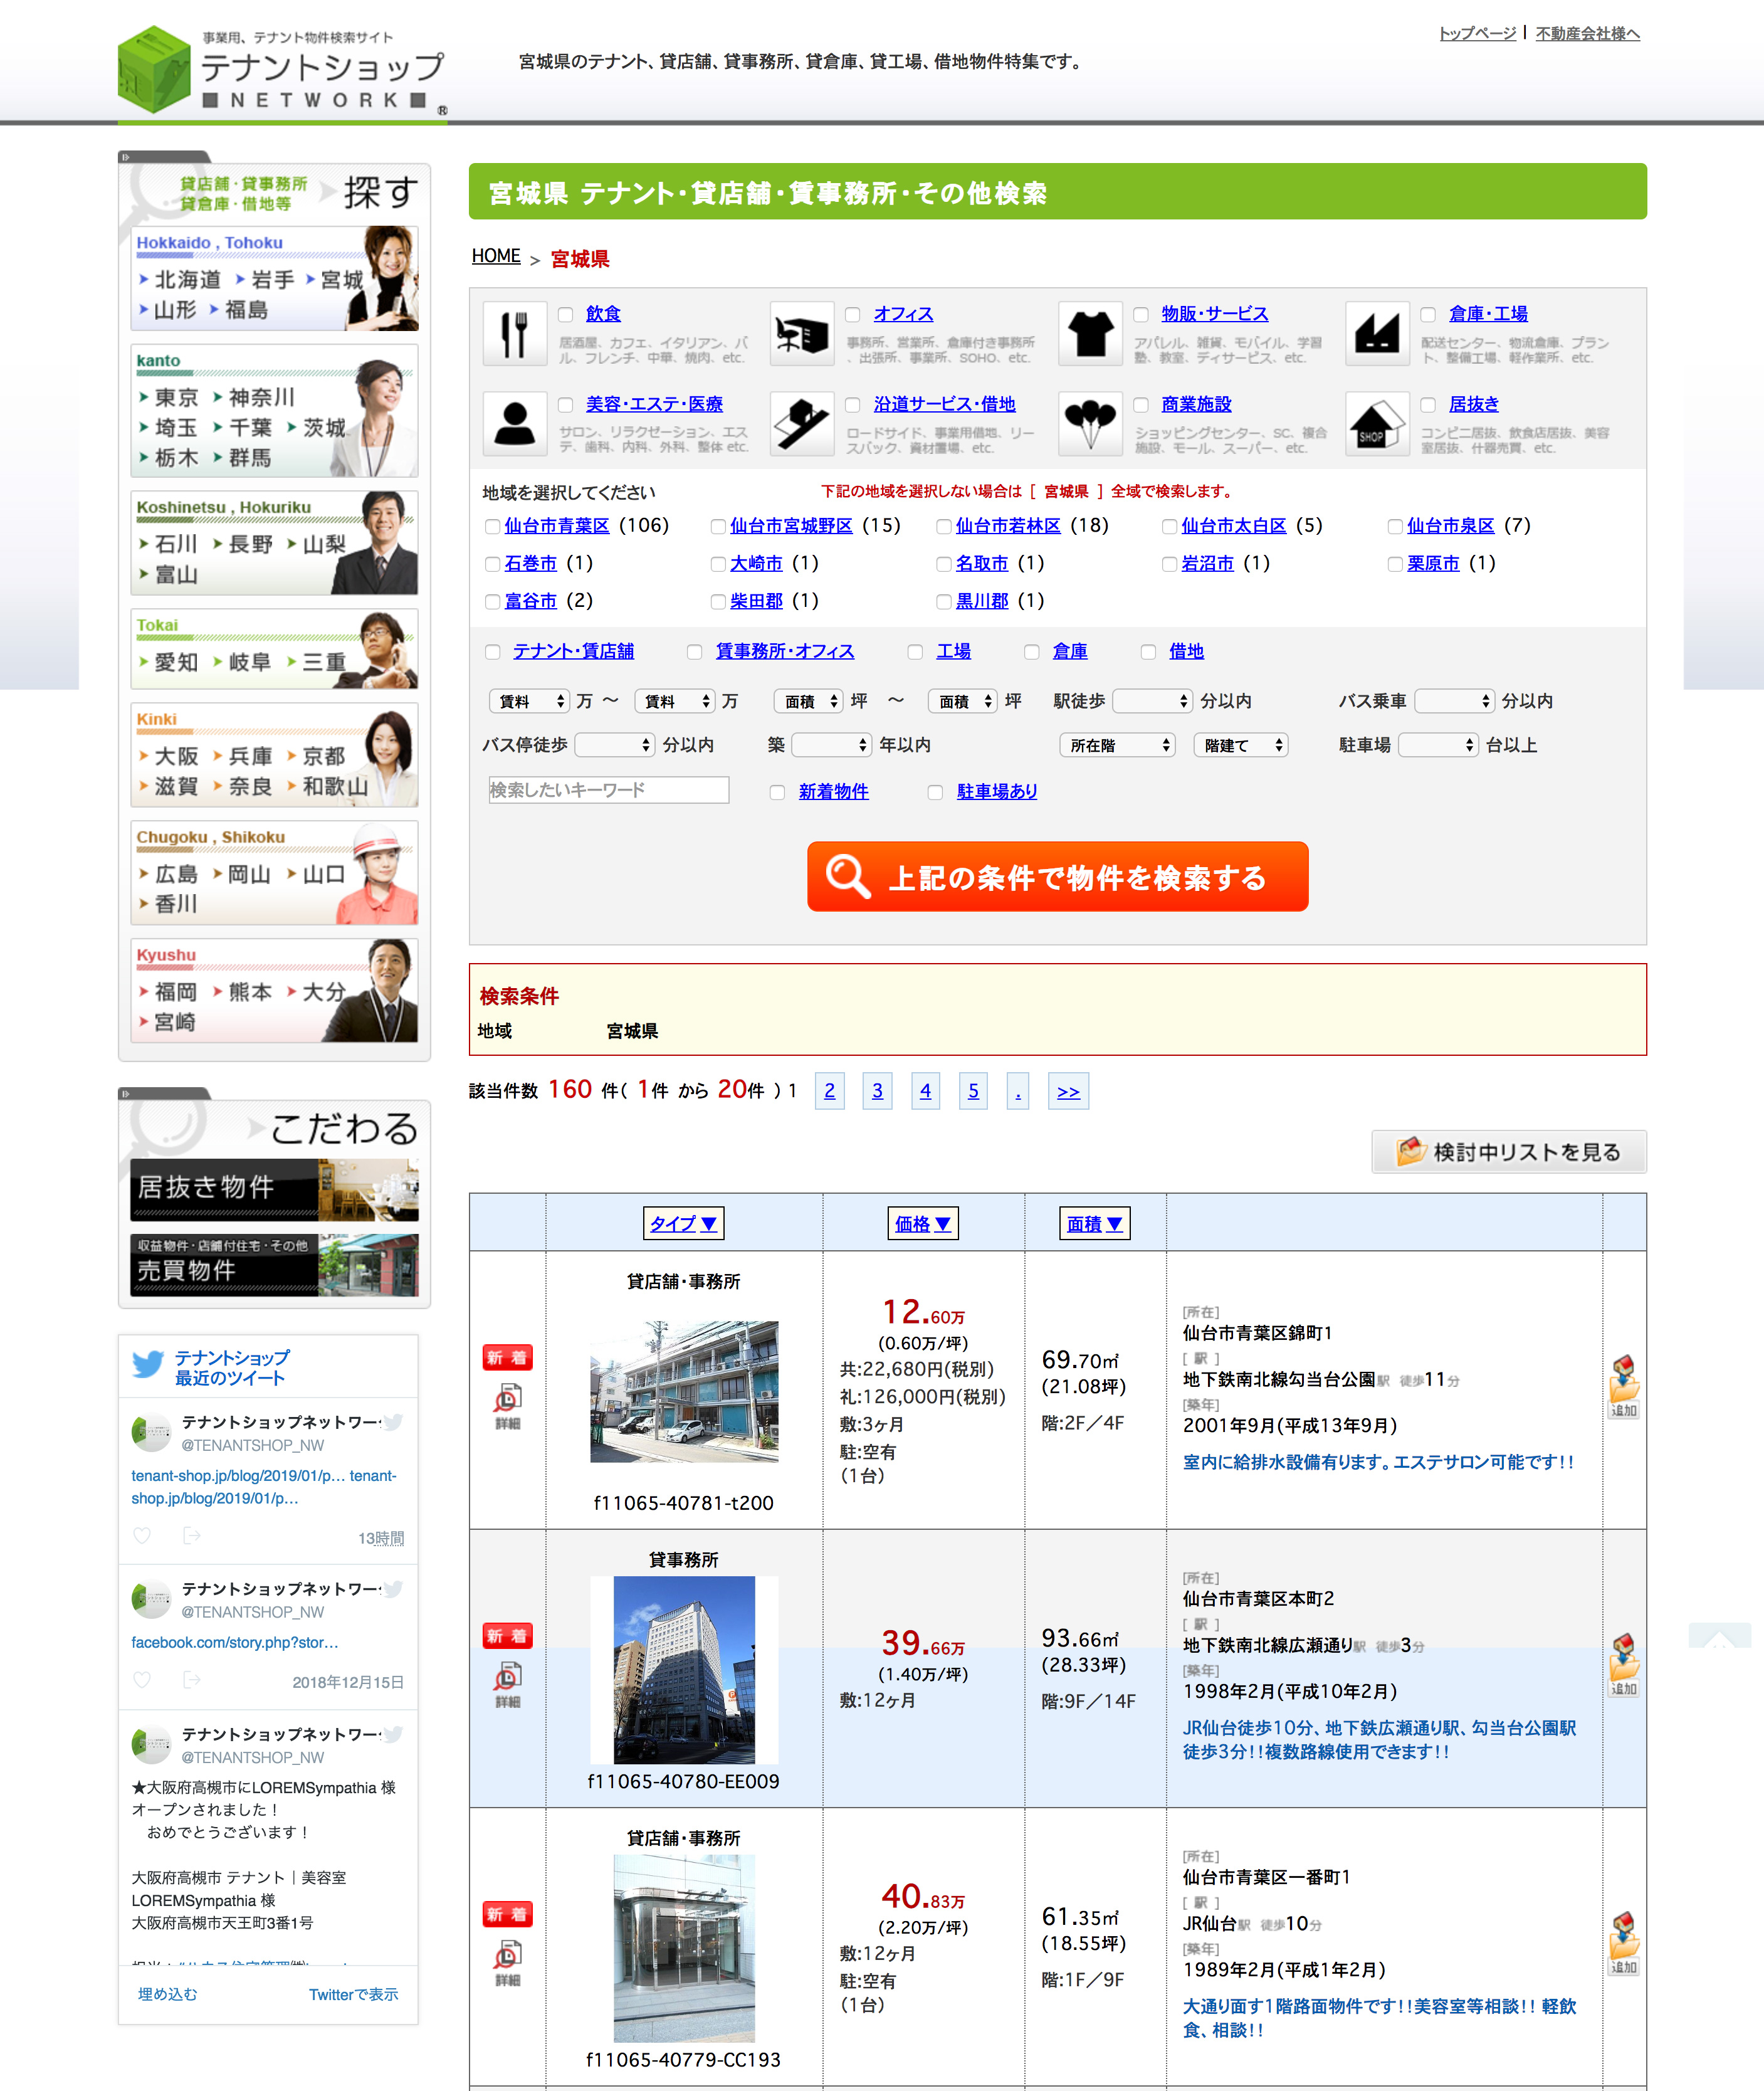Like the first tweet with heart icon

click(142, 1535)
